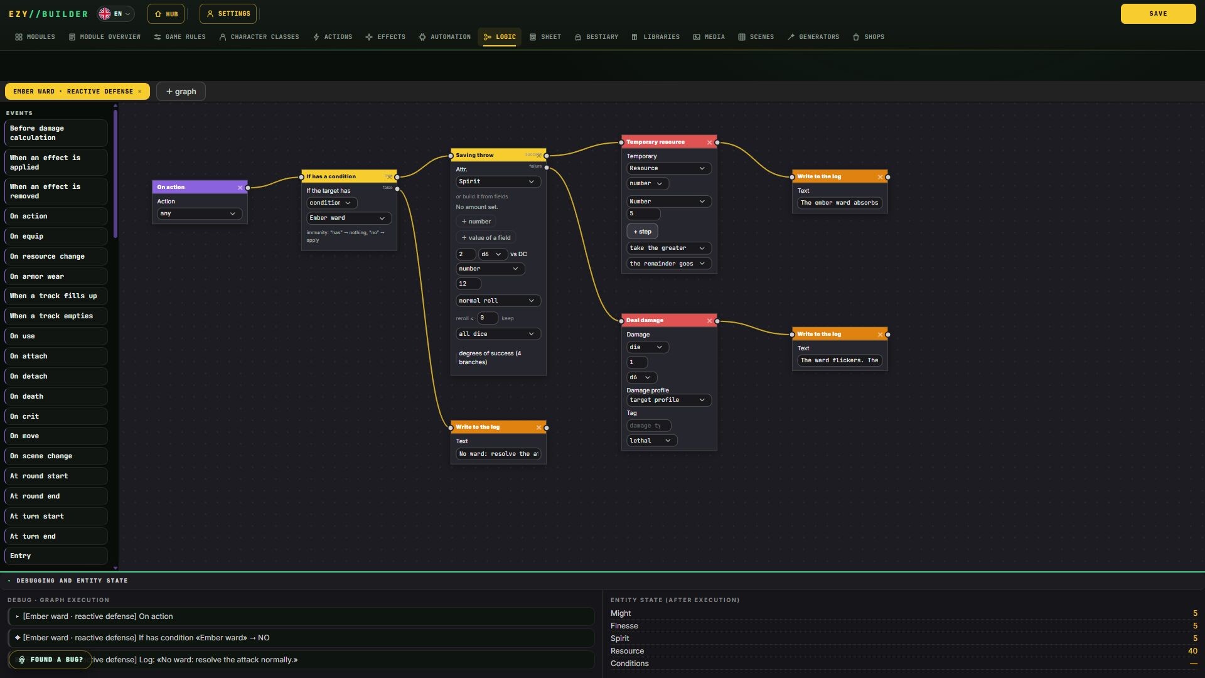Viewport: 1205px width, 678px height.
Task: Click the Bestiary icon in navigation
Action: coord(577,37)
